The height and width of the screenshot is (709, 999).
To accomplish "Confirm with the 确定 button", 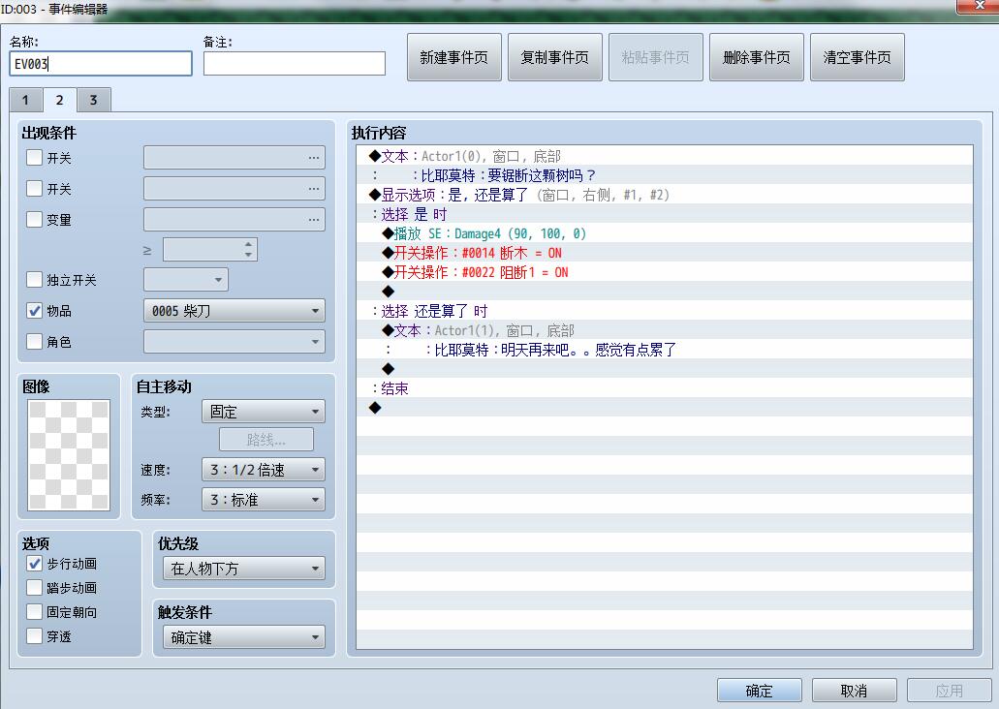I will click(x=760, y=691).
